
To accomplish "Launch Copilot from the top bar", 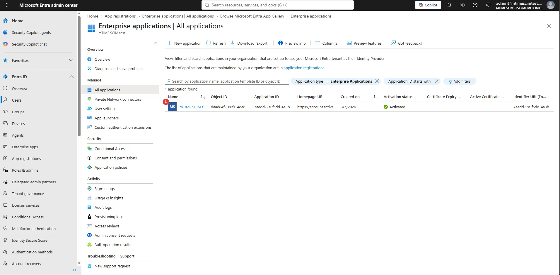I will point(428,5).
